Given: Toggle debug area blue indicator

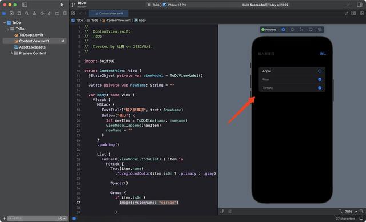Looking at the screenshot, I should tap(74, 219).
